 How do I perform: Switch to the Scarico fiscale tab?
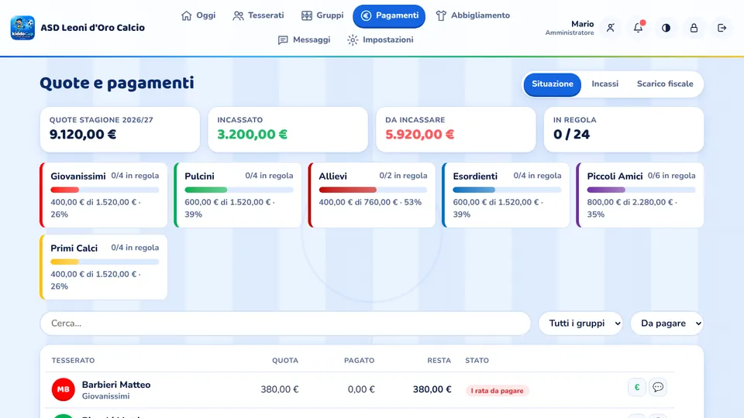click(x=665, y=84)
